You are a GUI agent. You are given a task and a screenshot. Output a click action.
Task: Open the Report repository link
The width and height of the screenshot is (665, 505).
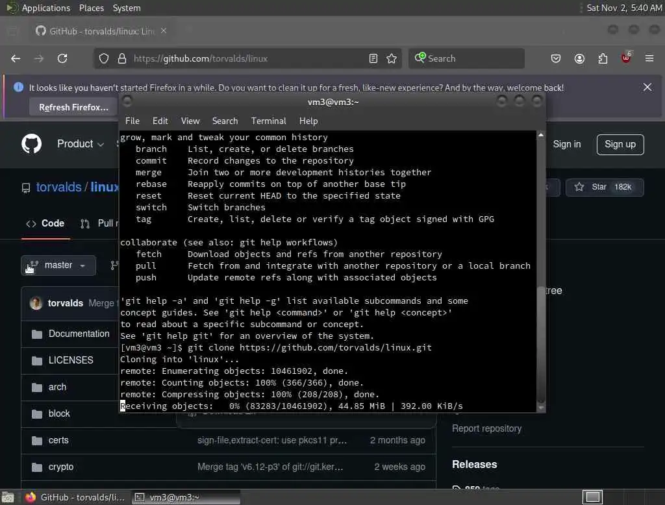coord(486,428)
